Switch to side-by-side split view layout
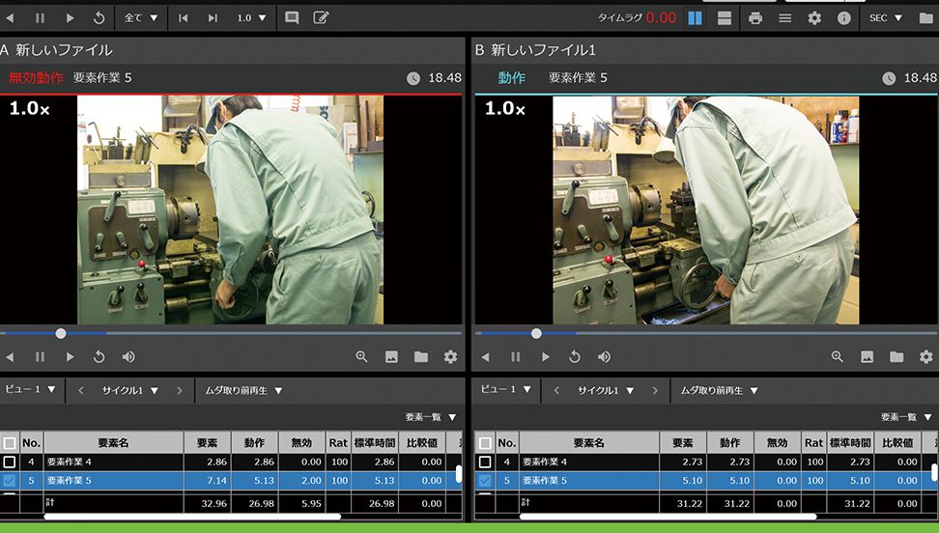Screen dimensions: 939x533 click(x=695, y=18)
